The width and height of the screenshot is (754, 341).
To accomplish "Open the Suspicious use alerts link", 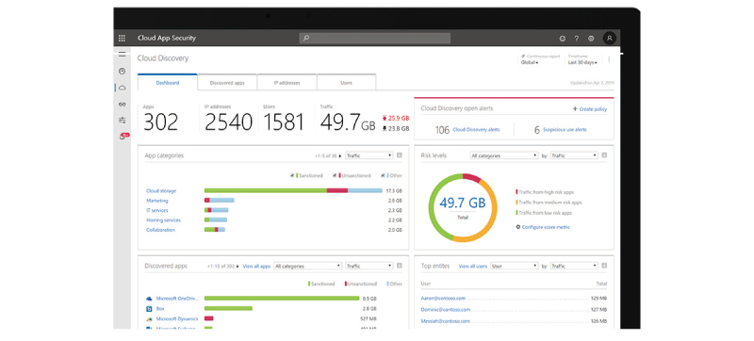I will (x=565, y=129).
